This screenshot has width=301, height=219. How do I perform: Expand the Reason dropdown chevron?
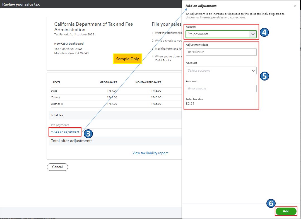253,34
